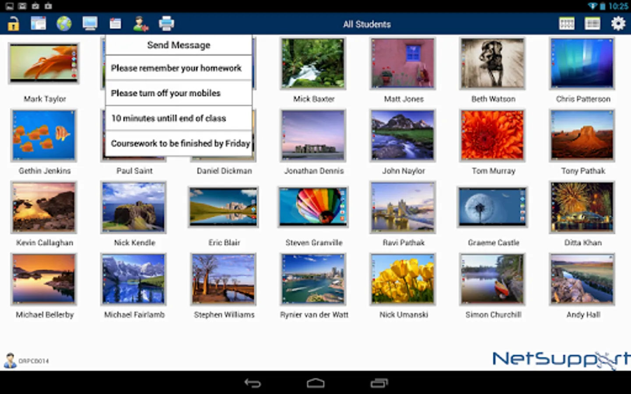
Task: Select Andy Hall's thumbnail
Action: [582, 279]
